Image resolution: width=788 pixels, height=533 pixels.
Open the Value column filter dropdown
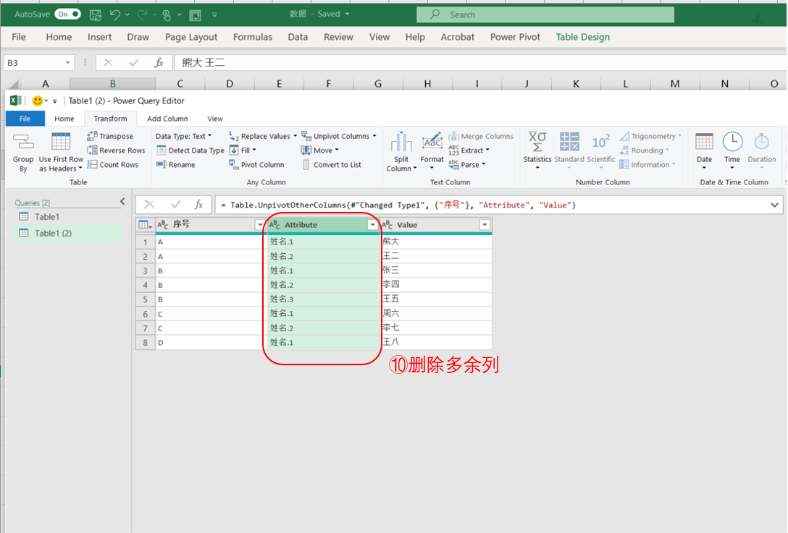click(485, 225)
